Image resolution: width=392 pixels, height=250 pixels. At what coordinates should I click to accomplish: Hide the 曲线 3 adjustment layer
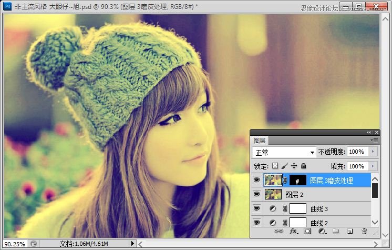tap(256, 208)
